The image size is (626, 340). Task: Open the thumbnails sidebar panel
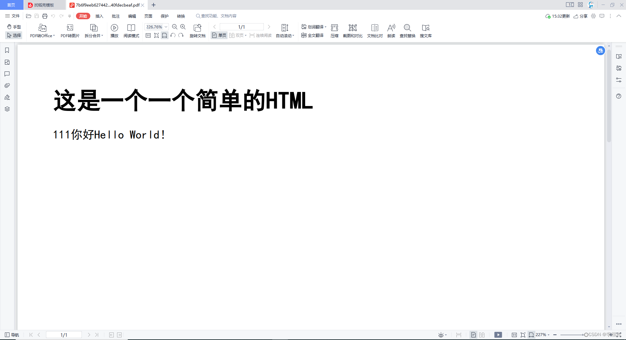(x=7, y=62)
